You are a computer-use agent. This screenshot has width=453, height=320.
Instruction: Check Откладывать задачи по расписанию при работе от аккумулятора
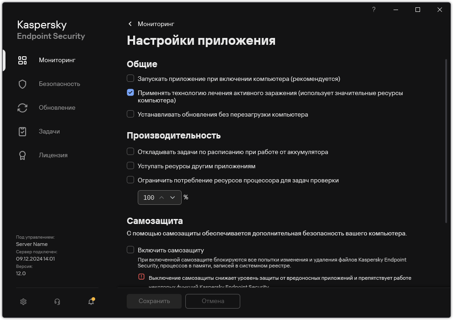click(130, 151)
